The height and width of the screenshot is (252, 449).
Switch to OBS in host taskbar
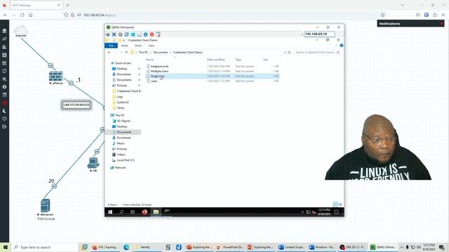point(352,247)
